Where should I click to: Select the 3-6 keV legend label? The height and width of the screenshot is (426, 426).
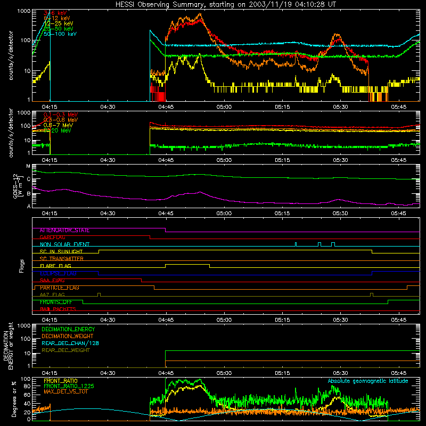pyautogui.click(x=55, y=13)
